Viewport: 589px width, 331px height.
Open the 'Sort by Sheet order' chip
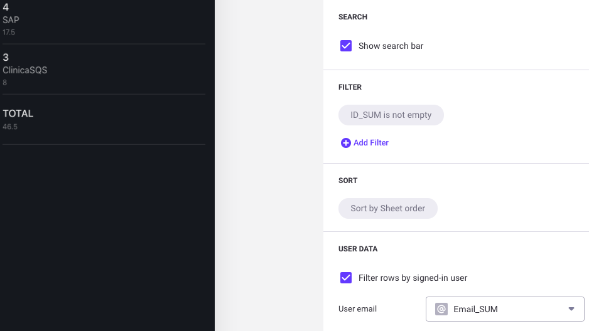click(x=387, y=209)
